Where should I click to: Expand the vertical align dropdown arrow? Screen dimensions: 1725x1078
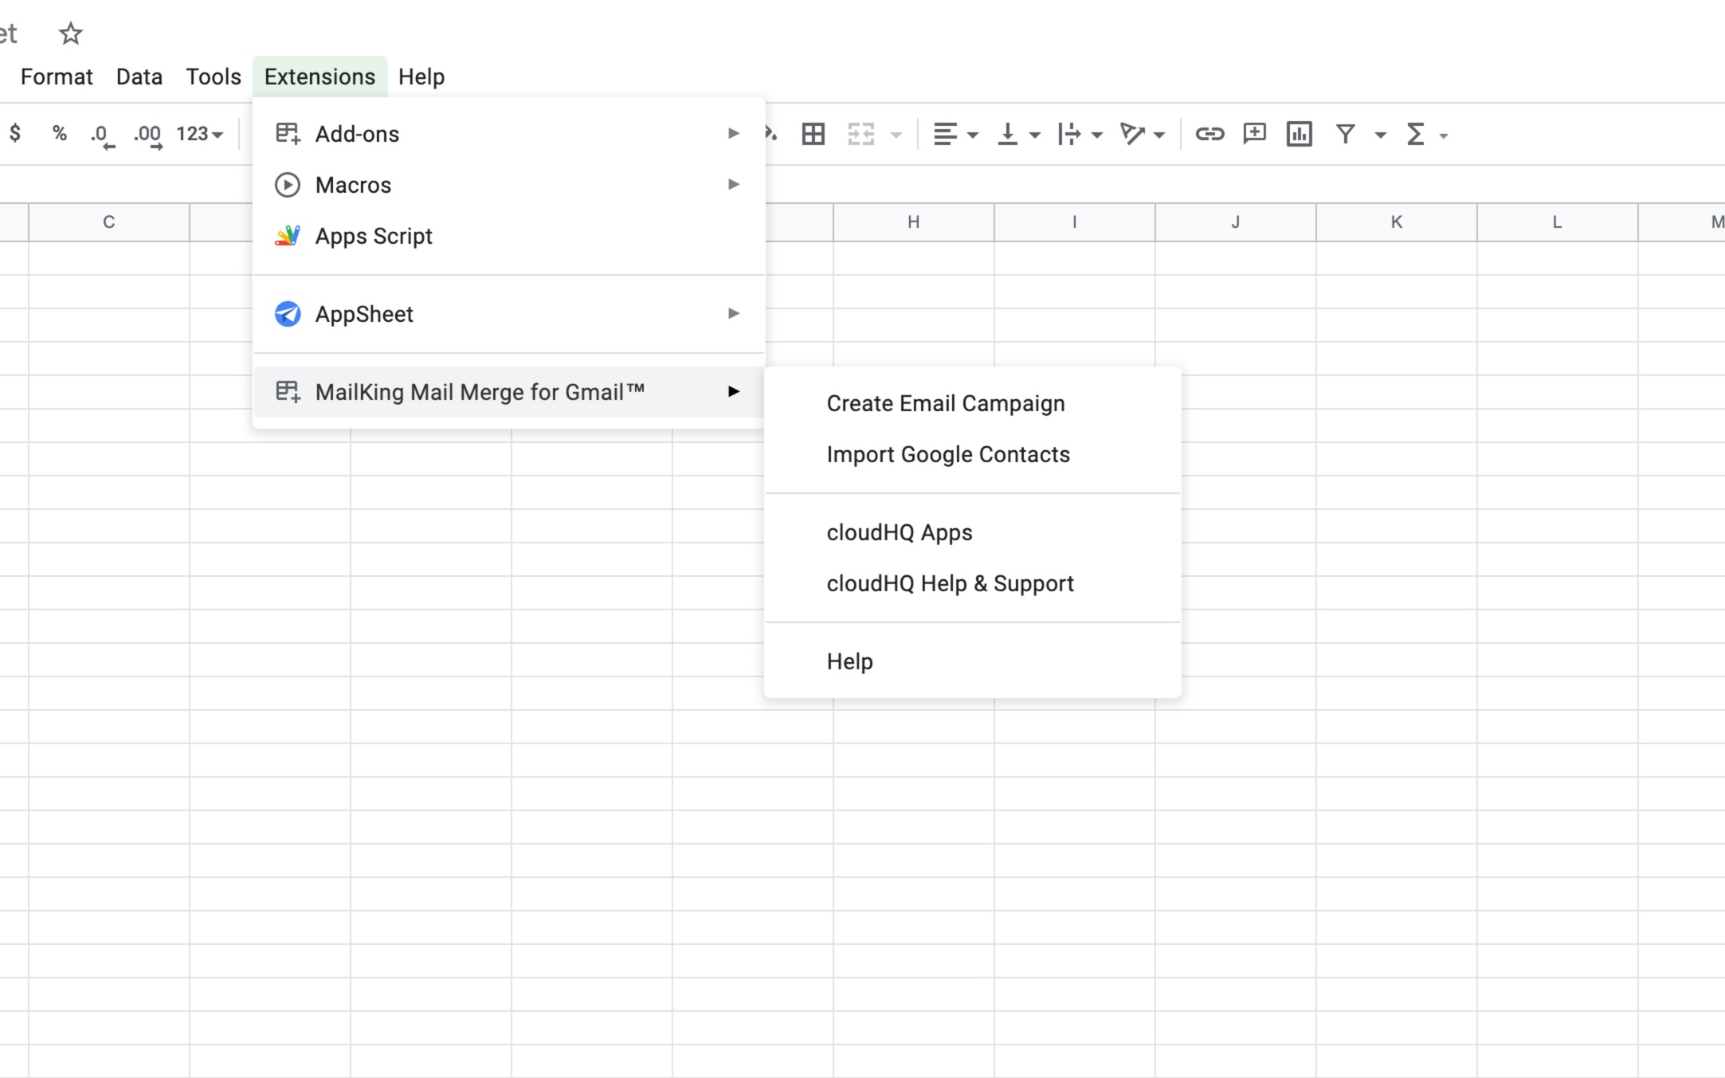point(1035,135)
